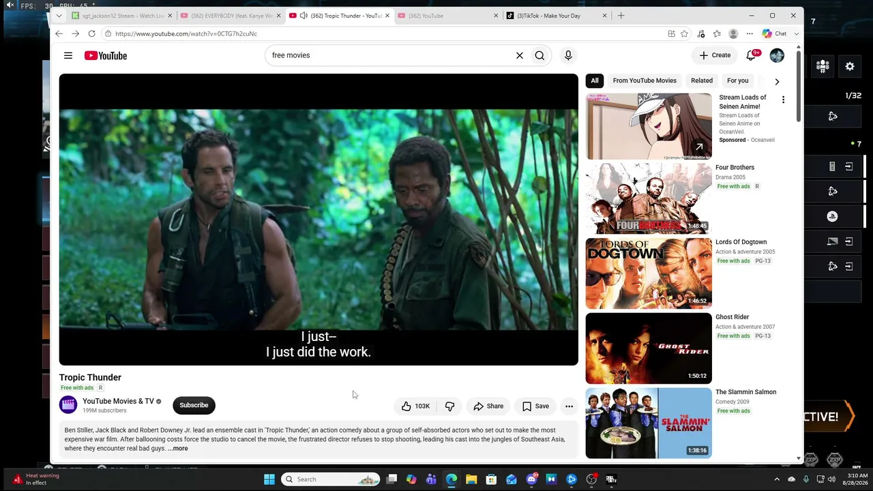Viewport: 873px width, 491px height.
Task: Open the Heat warning weather widget
Action: pyautogui.click(x=38, y=479)
